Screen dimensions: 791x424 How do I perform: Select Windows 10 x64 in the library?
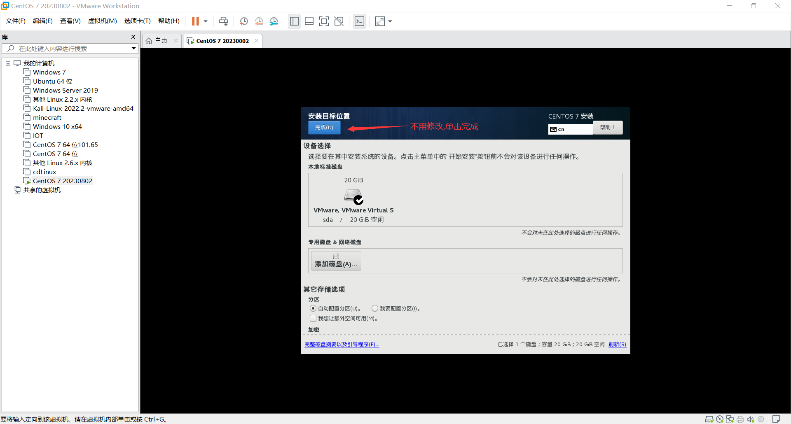57,127
